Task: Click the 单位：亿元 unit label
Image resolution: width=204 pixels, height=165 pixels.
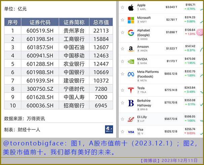Action: point(15,9)
